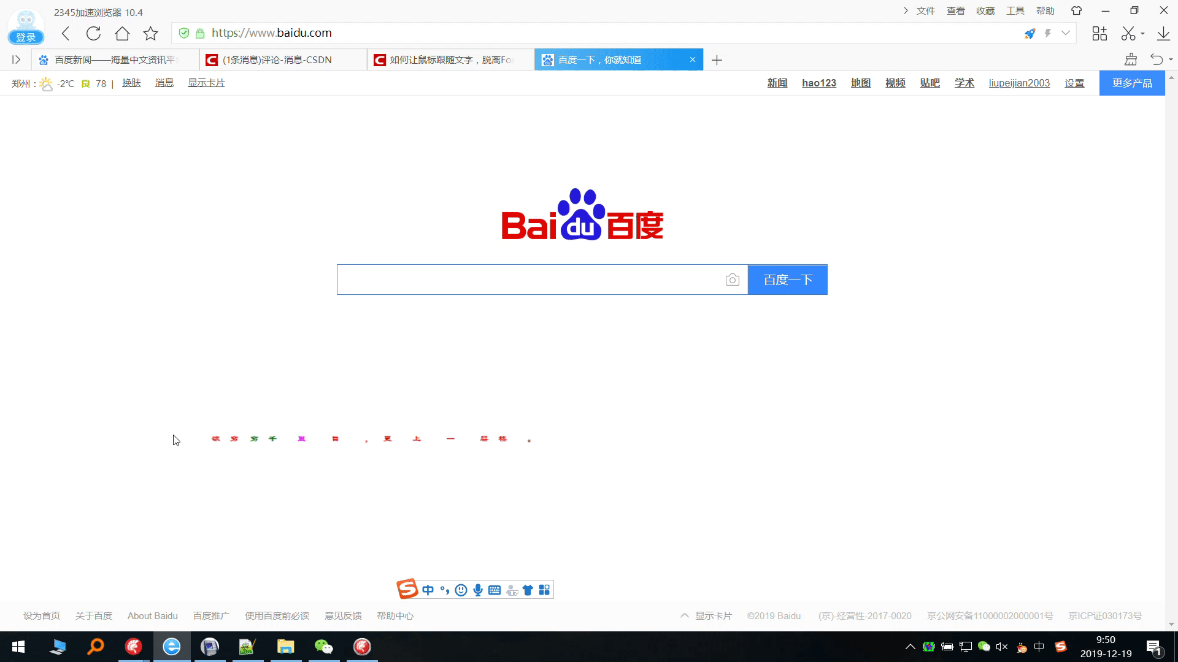Bookmark page with the star icon
Screen dimensions: 1178x662
[x=150, y=33]
